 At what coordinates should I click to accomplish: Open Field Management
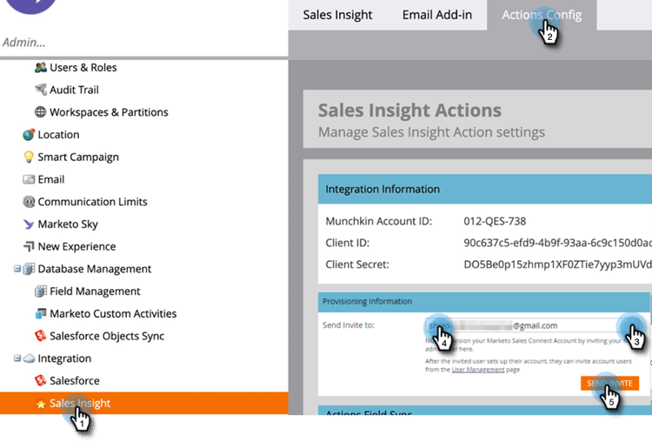tap(95, 291)
